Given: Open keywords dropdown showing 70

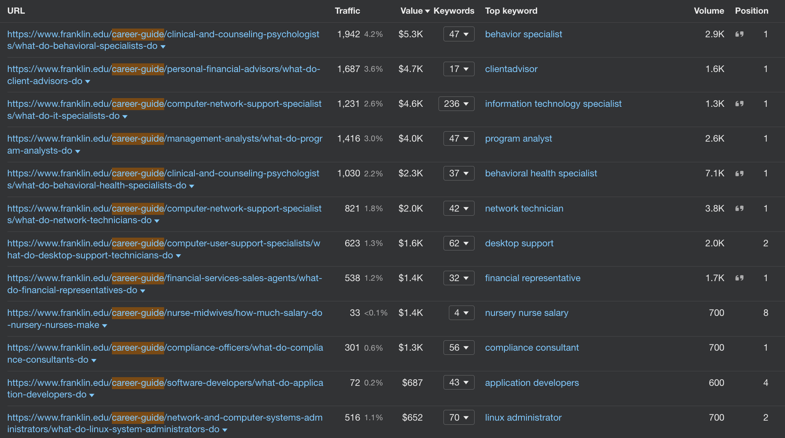Looking at the screenshot, I should tap(459, 417).
